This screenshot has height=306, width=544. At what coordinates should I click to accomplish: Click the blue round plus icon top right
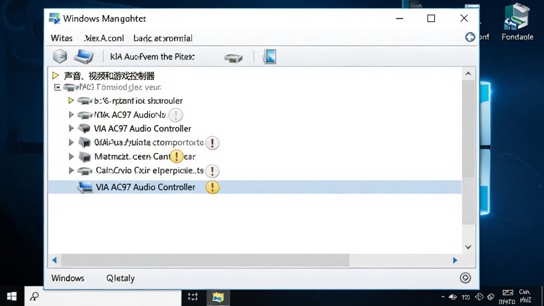pyautogui.click(x=470, y=37)
